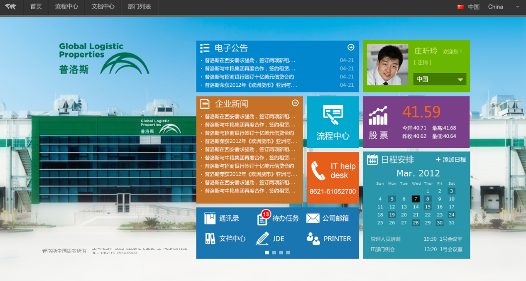Open the 流程中心 tile icon

pyautogui.click(x=333, y=115)
